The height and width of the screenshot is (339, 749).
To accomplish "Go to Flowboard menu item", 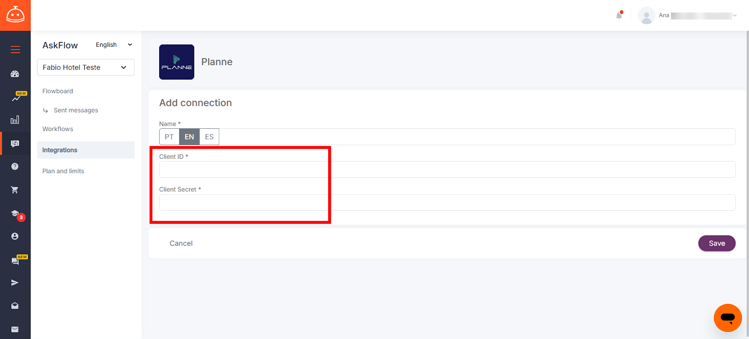I will (x=58, y=91).
